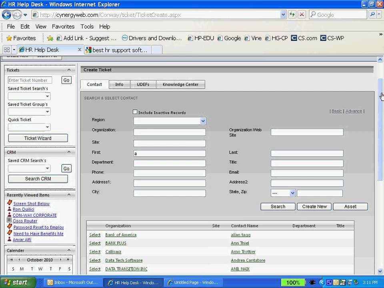Click the First name input field

(170, 153)
